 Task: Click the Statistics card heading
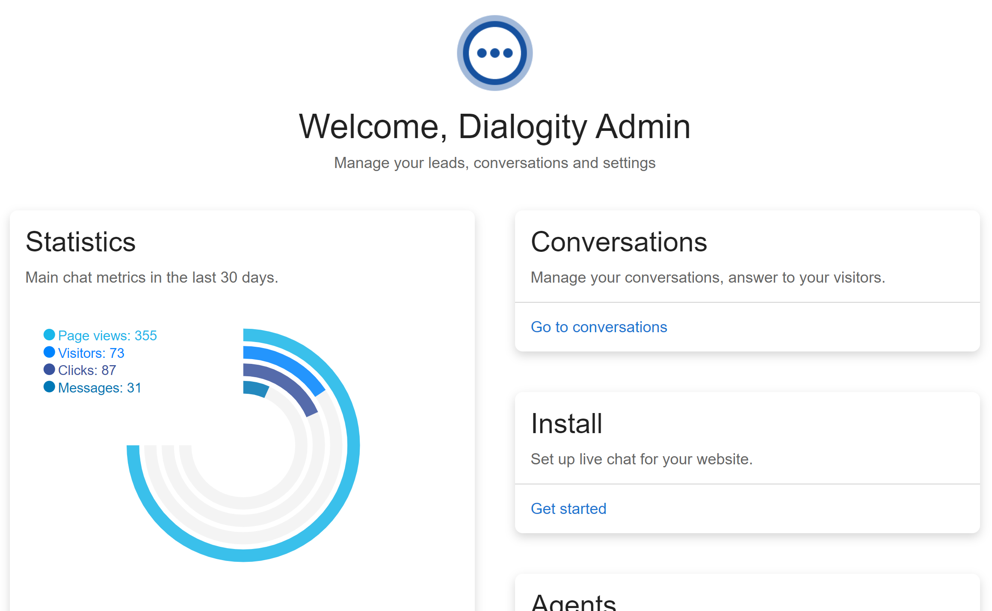[80, 242]
